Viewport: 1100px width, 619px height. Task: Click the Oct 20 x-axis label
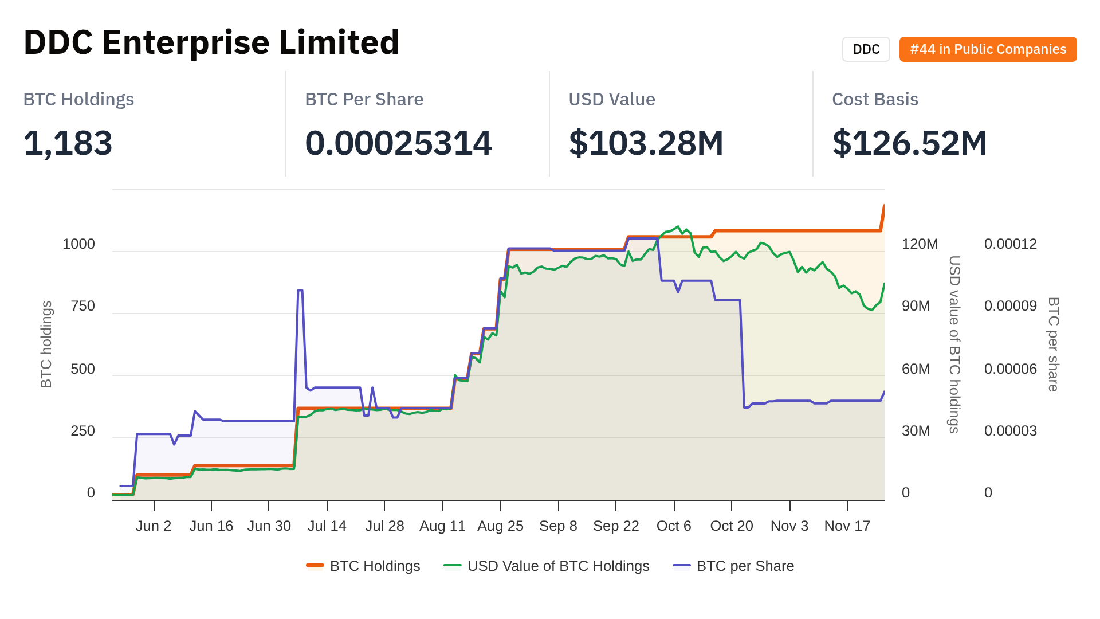pos(732,526)
